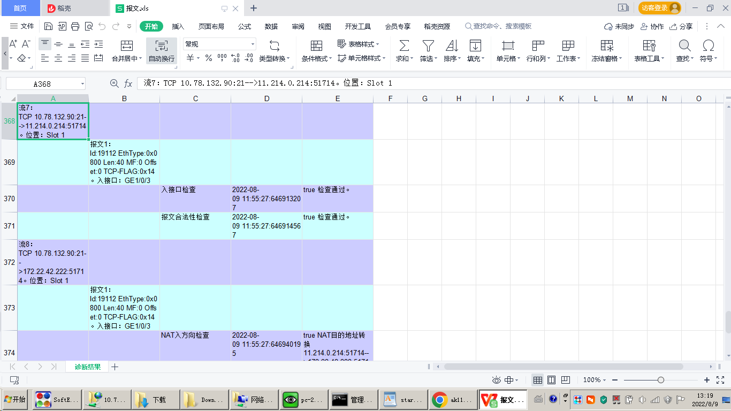Click the magnifier icon beside the name box
Viewport: 731px width, 411px height.
pos(114,83)
